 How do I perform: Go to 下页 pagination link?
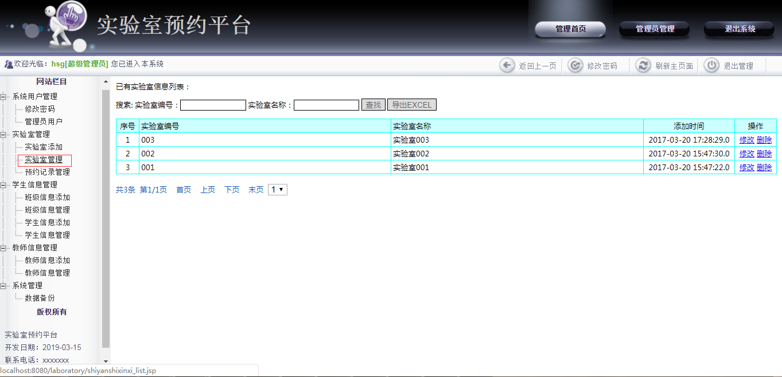coord(232,190)
